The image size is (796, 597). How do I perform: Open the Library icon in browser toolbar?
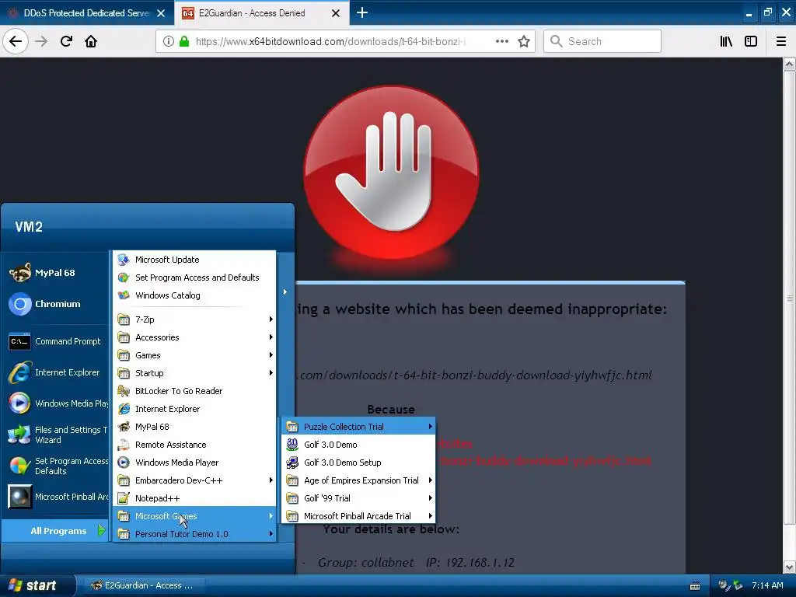tap(726, 42)
